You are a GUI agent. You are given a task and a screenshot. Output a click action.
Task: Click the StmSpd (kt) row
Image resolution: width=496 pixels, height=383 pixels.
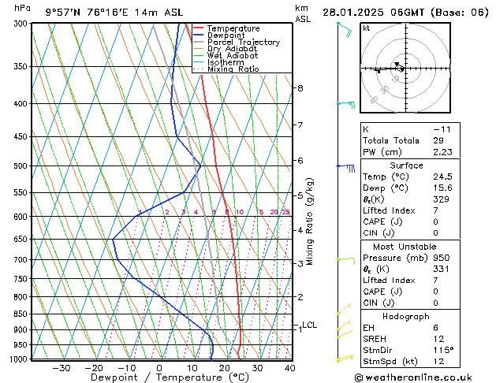[x=410, y=362]
